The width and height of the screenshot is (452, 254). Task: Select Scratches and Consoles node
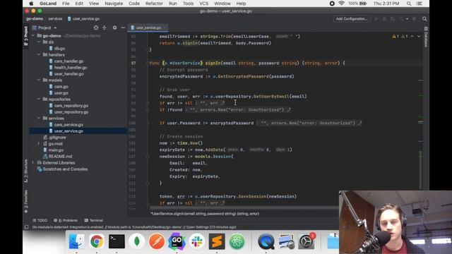coord(65,169)
